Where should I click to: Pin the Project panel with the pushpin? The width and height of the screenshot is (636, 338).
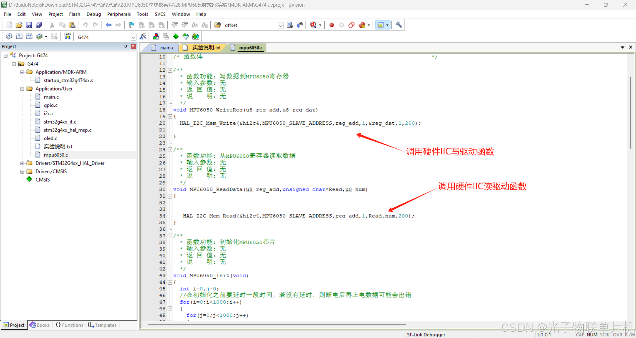pos(126,46)
